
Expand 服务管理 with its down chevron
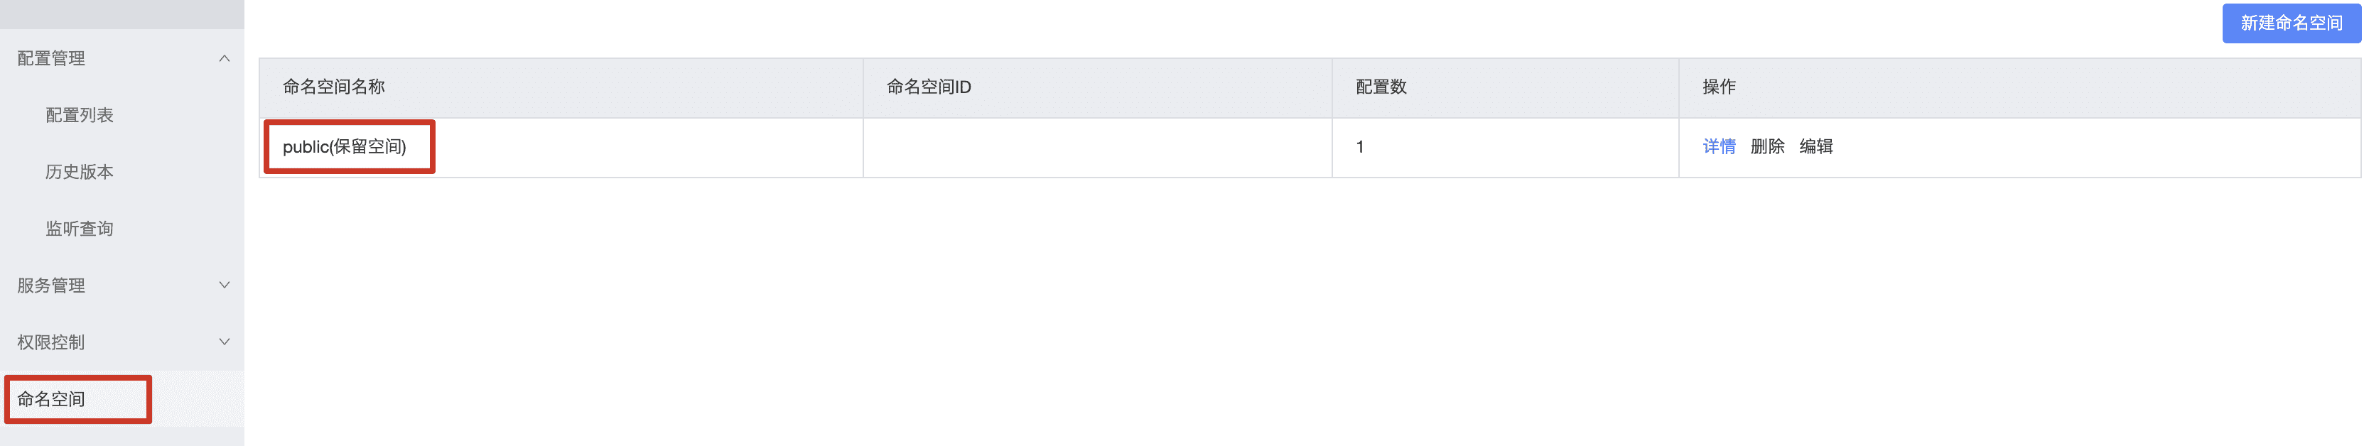click(x=225, y=285)
